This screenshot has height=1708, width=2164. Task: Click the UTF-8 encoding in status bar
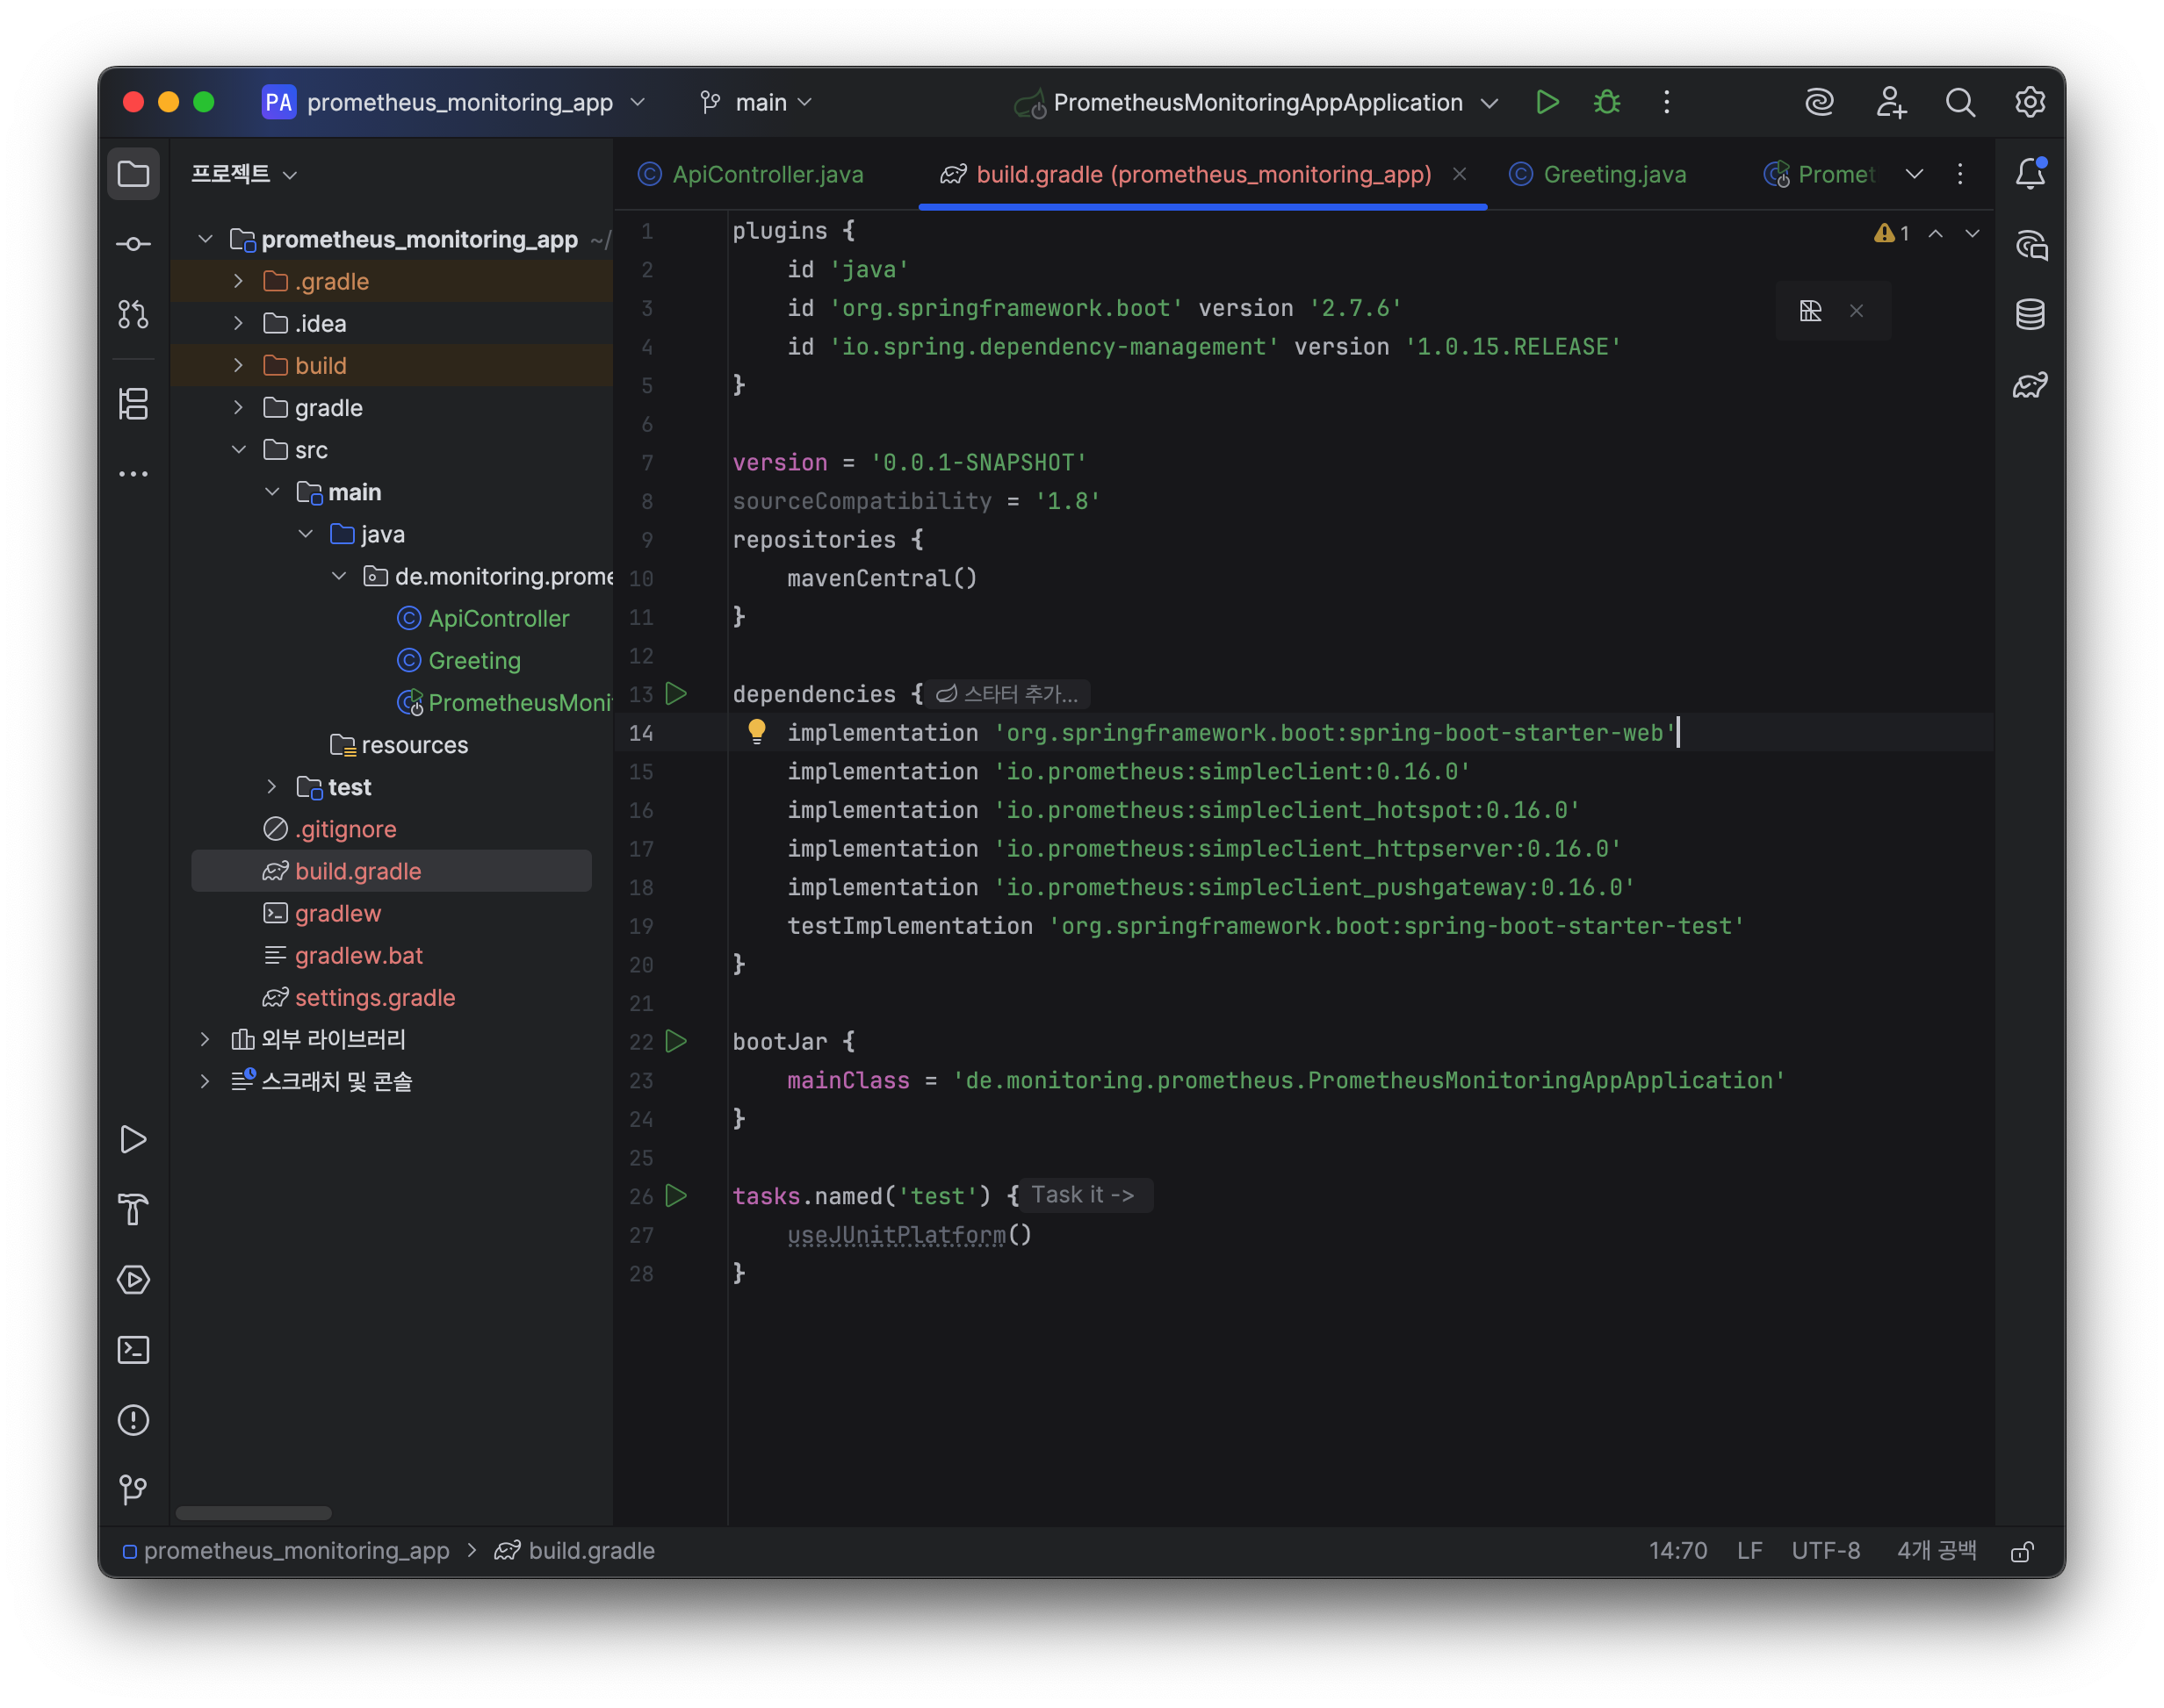tap(1825, 1551)
